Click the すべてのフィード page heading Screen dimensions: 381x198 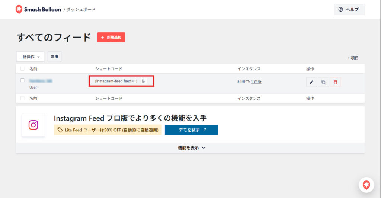click(x=54, y=38)
